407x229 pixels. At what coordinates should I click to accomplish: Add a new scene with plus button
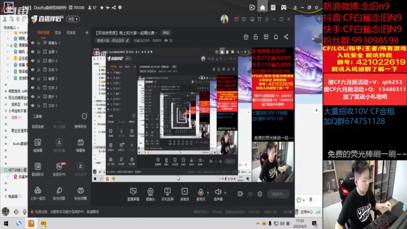tap(86, 33)
